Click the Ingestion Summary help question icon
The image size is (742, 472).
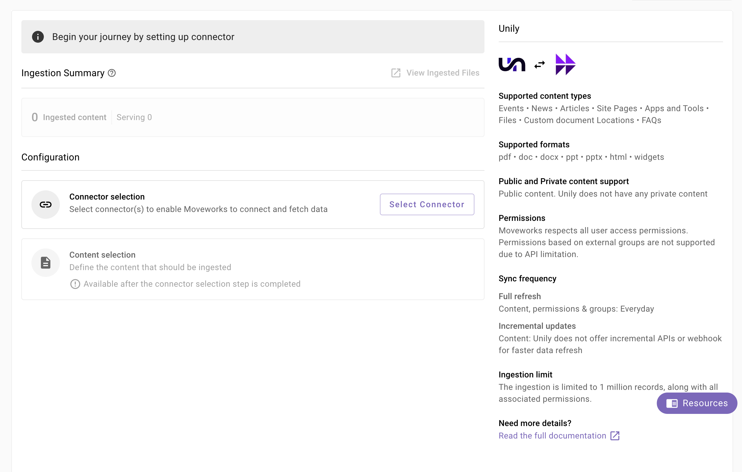pyautogui.click(x=112, y=73)
